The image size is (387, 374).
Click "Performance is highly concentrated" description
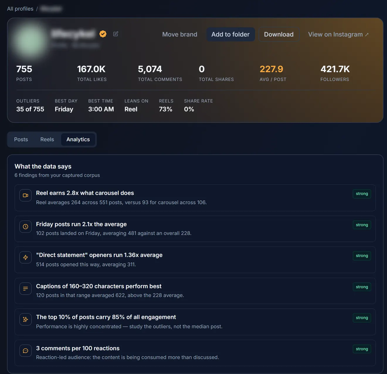pos(129,326)
